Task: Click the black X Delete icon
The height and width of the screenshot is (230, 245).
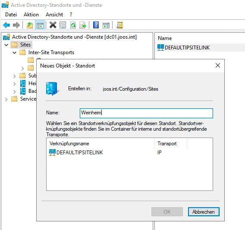Action: (x=53, y=25)
